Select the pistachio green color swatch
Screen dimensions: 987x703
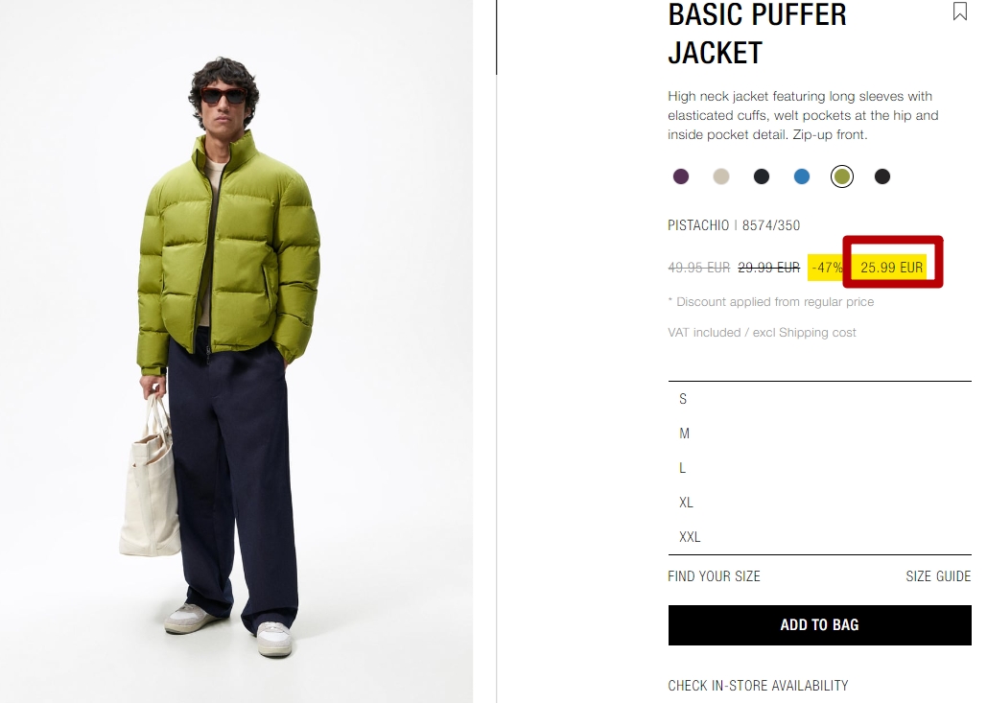pyautogui.click(x=841, y=176)
